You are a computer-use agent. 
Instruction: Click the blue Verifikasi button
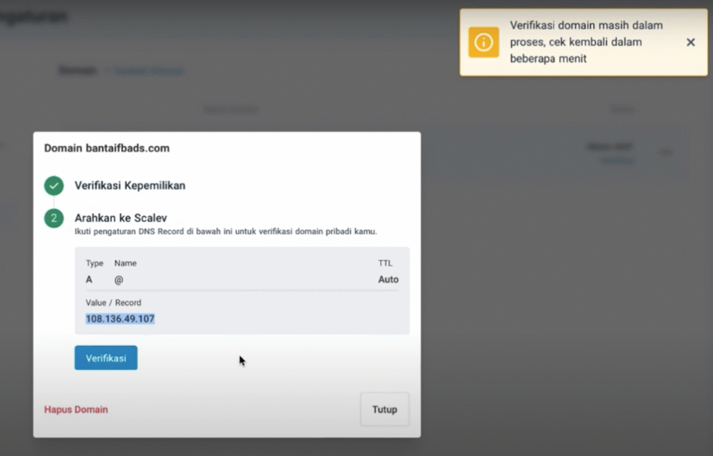pyautogui.click(x=106, y=358)
